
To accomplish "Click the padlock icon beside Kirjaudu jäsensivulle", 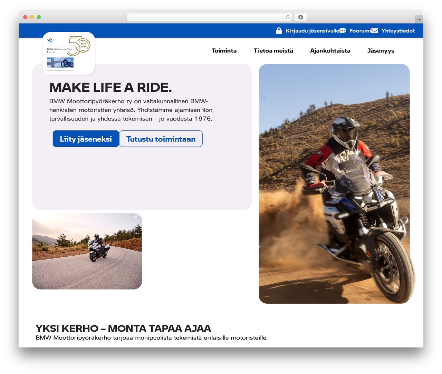I will [279, 31].
